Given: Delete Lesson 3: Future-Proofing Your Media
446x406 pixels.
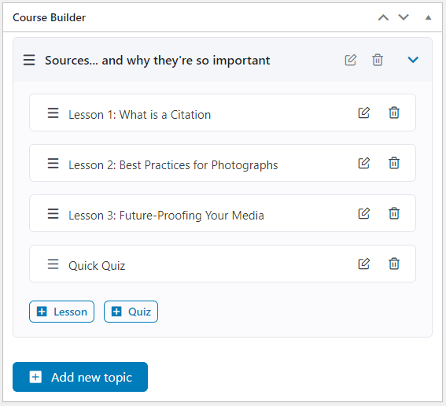Looking at the screenshot, I should (x=394, y=213).
